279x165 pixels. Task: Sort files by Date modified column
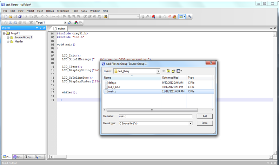[174, 78]
